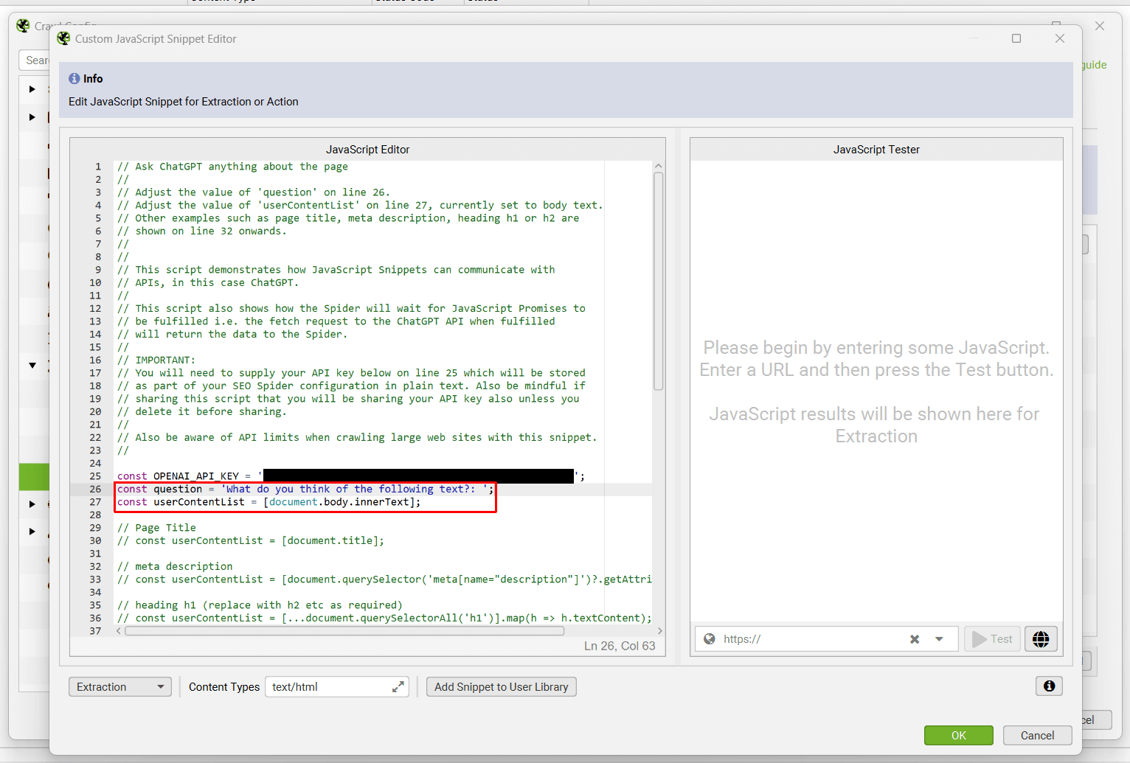Click the Screaming Frog app icon in title bar
The width and height of the screenshot is (1130, 763).
pyautogui.click(x=64, y=38)
